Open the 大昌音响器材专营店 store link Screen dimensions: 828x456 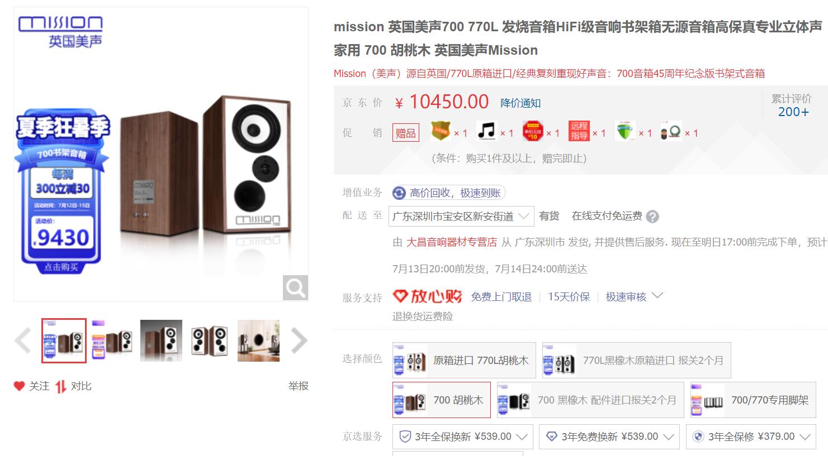pyautogui.click(x=451, y=242)
